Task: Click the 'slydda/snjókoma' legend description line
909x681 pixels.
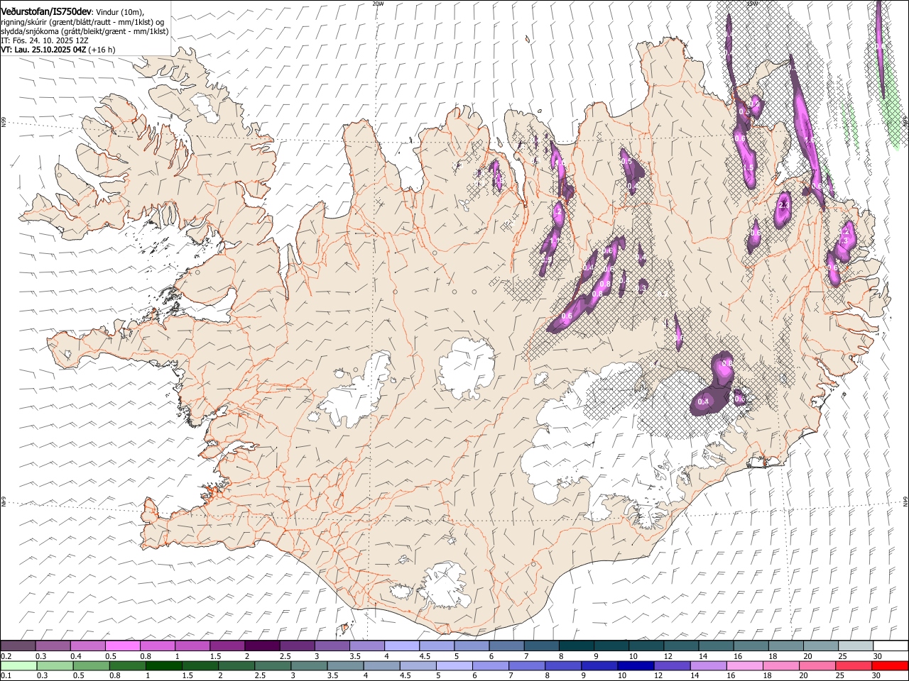Action: (x=85, y=31)
